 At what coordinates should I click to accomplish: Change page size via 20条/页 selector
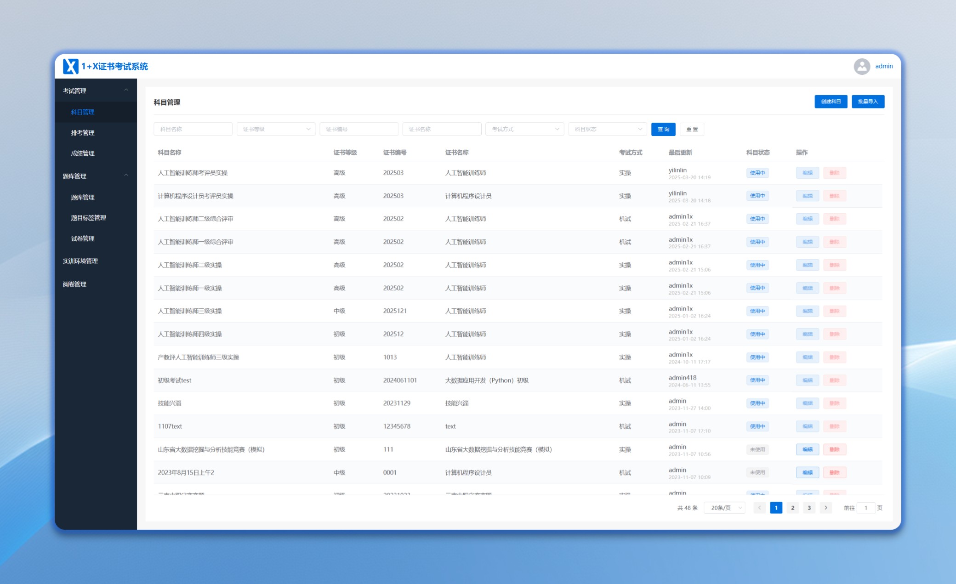tap(724, 508)
